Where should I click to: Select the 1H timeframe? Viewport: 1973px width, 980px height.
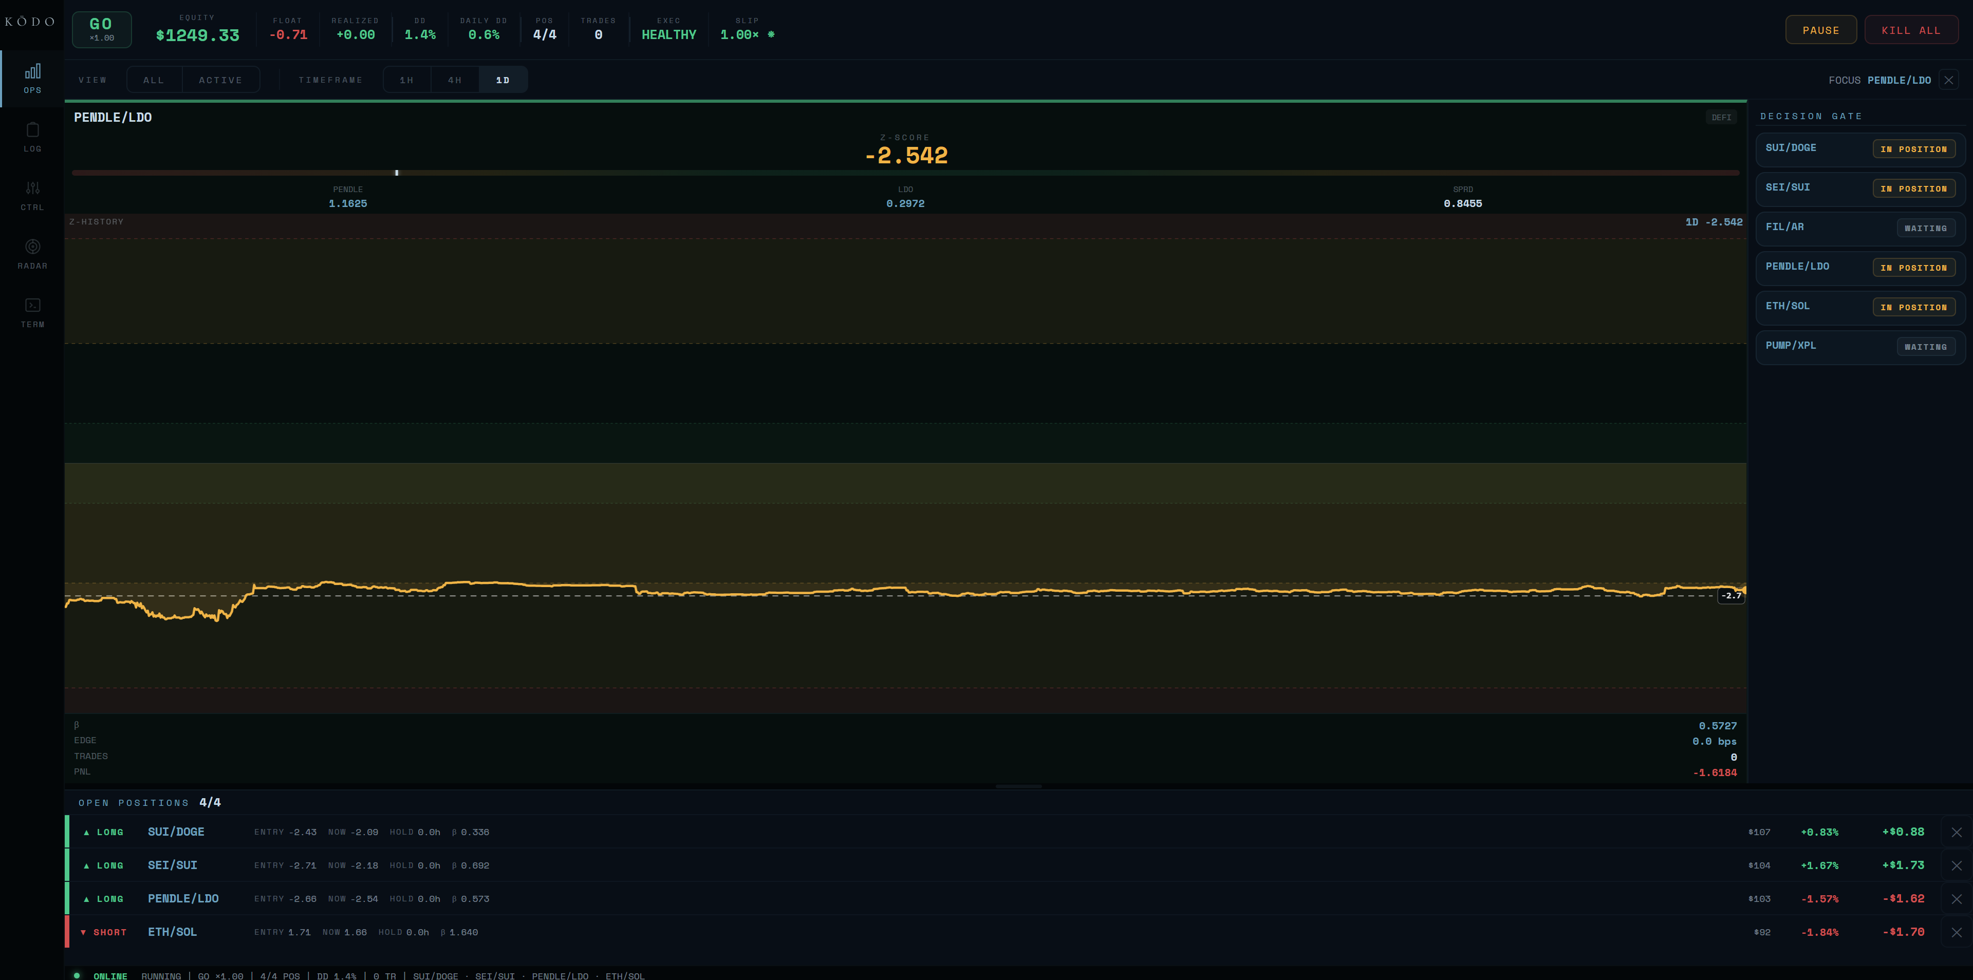pyautogui.click(x=407, y=81)
